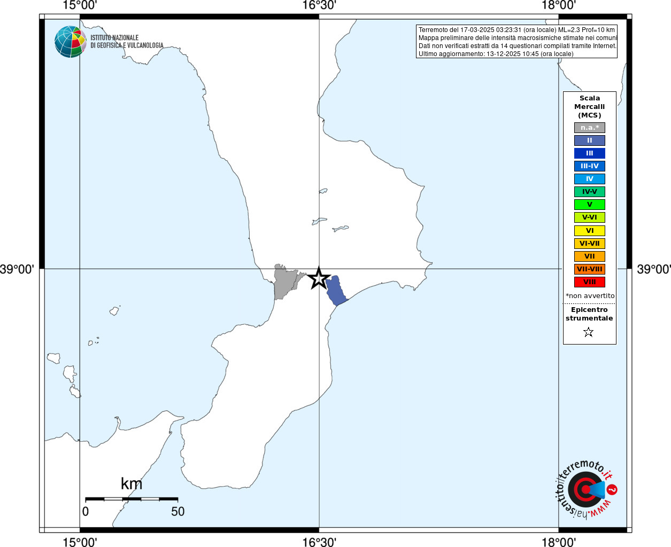Click the 'Dati non verificati' info line

(x=517, y=46)
